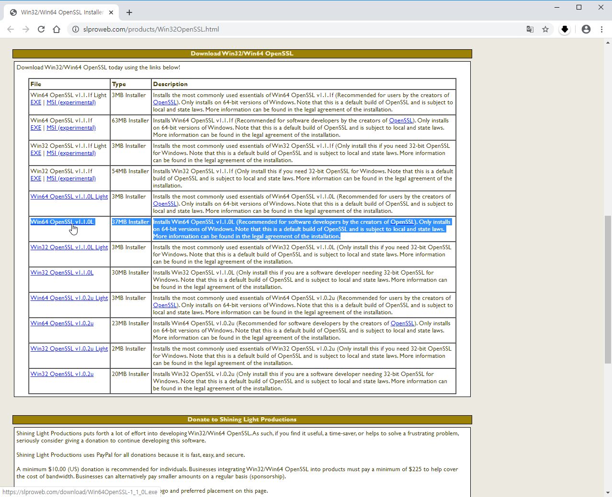Screen dimensions: 612x497
Task: Download Win32 OpenSSL v1.1.1f Light MSI (experimental)
Action: (x=71, y=153)
